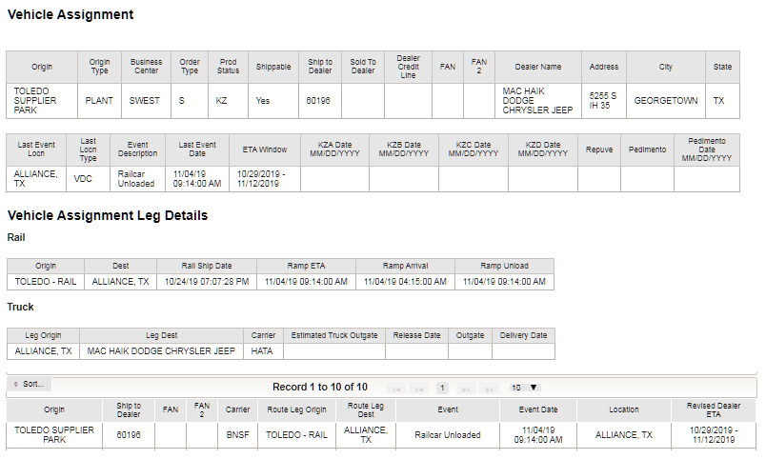Click Location column header

624,410
